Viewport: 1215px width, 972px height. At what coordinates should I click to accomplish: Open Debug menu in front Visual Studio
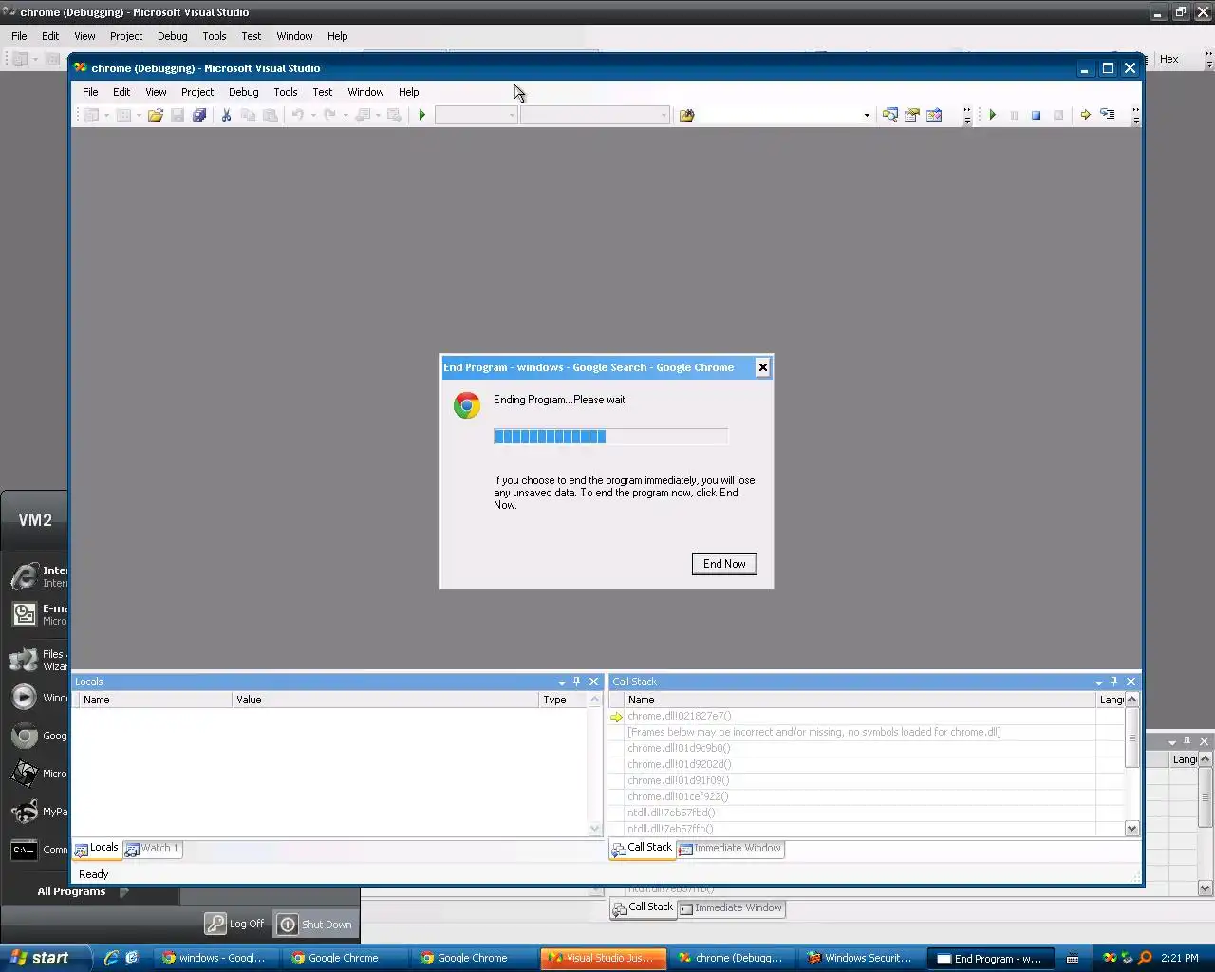pos(244,92)
